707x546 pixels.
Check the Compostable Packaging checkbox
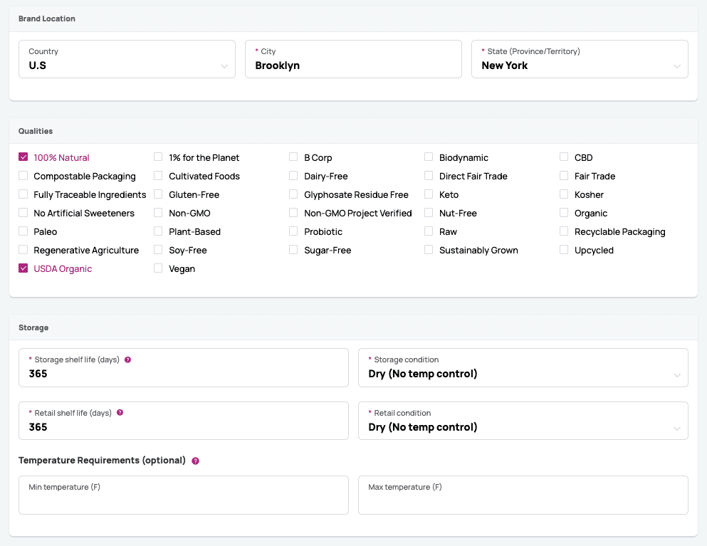(x=23, y=175)
